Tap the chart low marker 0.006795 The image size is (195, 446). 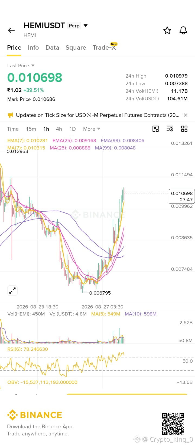click(100, 293)
